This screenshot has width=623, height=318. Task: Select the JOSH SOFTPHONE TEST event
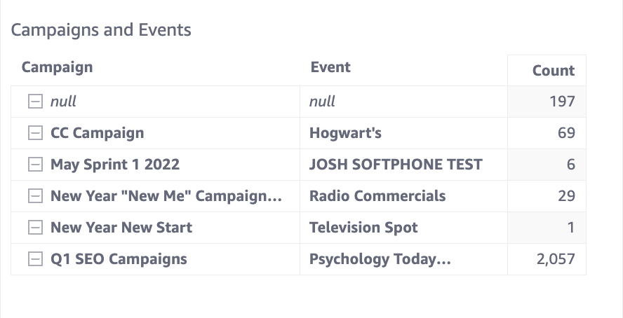pos(395,165)
